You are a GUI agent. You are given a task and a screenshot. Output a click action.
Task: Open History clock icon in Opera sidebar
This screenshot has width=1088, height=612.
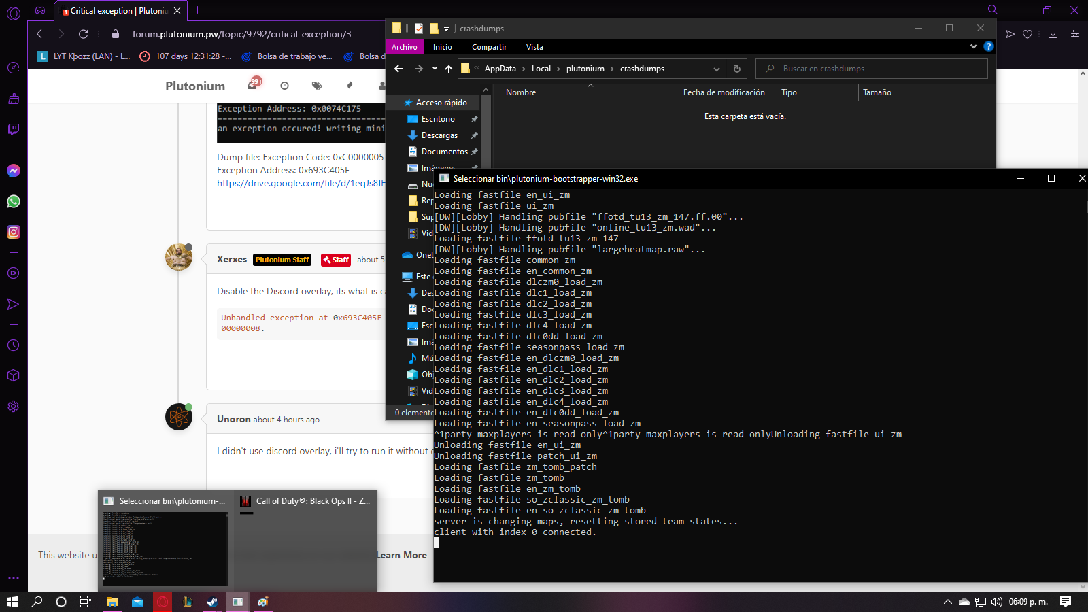click(x=13, y=345)
